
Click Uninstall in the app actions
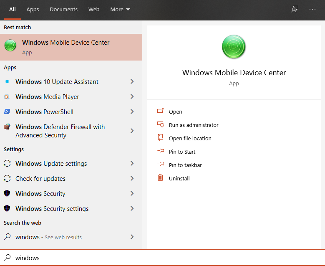[179, 178]
